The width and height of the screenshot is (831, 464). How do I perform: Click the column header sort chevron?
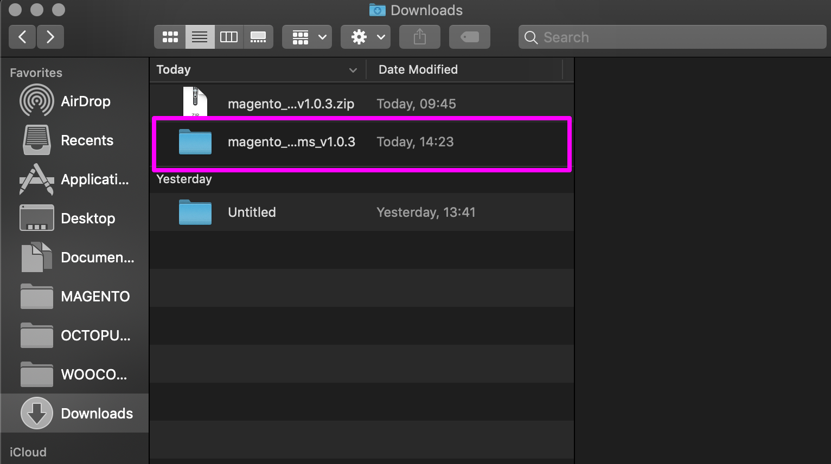pos(353,70)
